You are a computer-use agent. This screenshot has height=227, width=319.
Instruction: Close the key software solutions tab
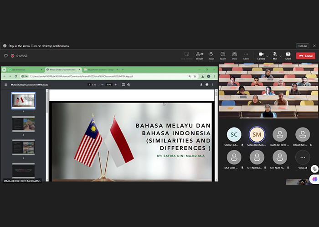[x=117, y=69]
